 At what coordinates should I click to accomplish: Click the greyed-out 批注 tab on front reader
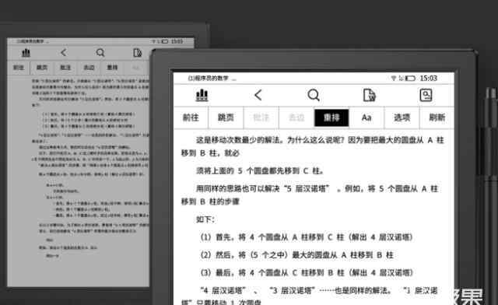[261, 117]
